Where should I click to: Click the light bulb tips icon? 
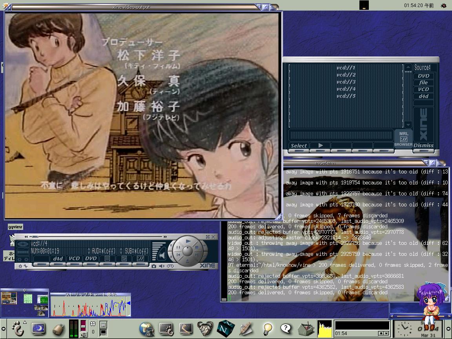268,329
